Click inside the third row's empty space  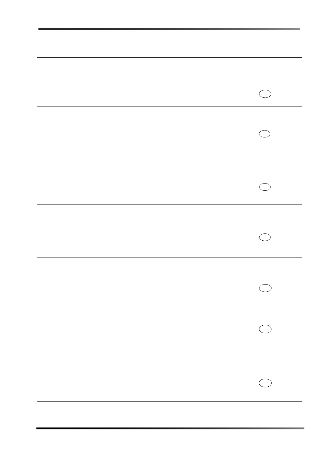(138, 180)
